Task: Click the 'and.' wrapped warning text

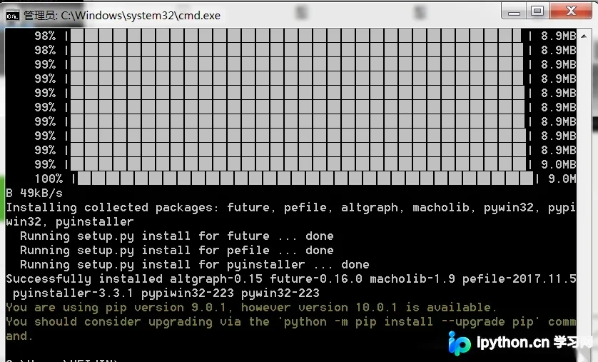Action: click(19, 336)
